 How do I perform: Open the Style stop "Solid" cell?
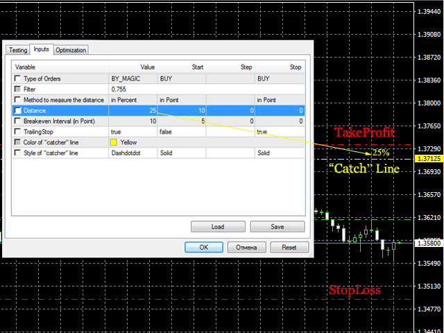click(280, 153)
